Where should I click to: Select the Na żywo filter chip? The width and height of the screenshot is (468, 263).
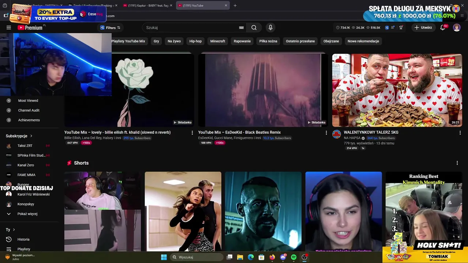click(x=174, y=41)
